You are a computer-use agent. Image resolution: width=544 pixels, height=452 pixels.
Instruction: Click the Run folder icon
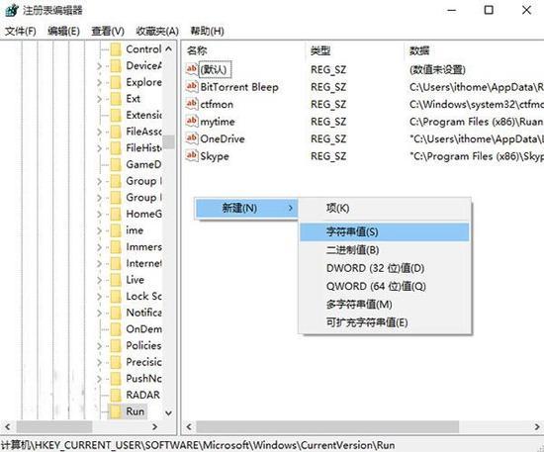pyautogui.click(x=116, y=411)
